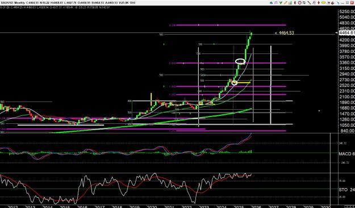Click the 2024 label on time axis
355x208 pixels.
[x=221, y=207]
